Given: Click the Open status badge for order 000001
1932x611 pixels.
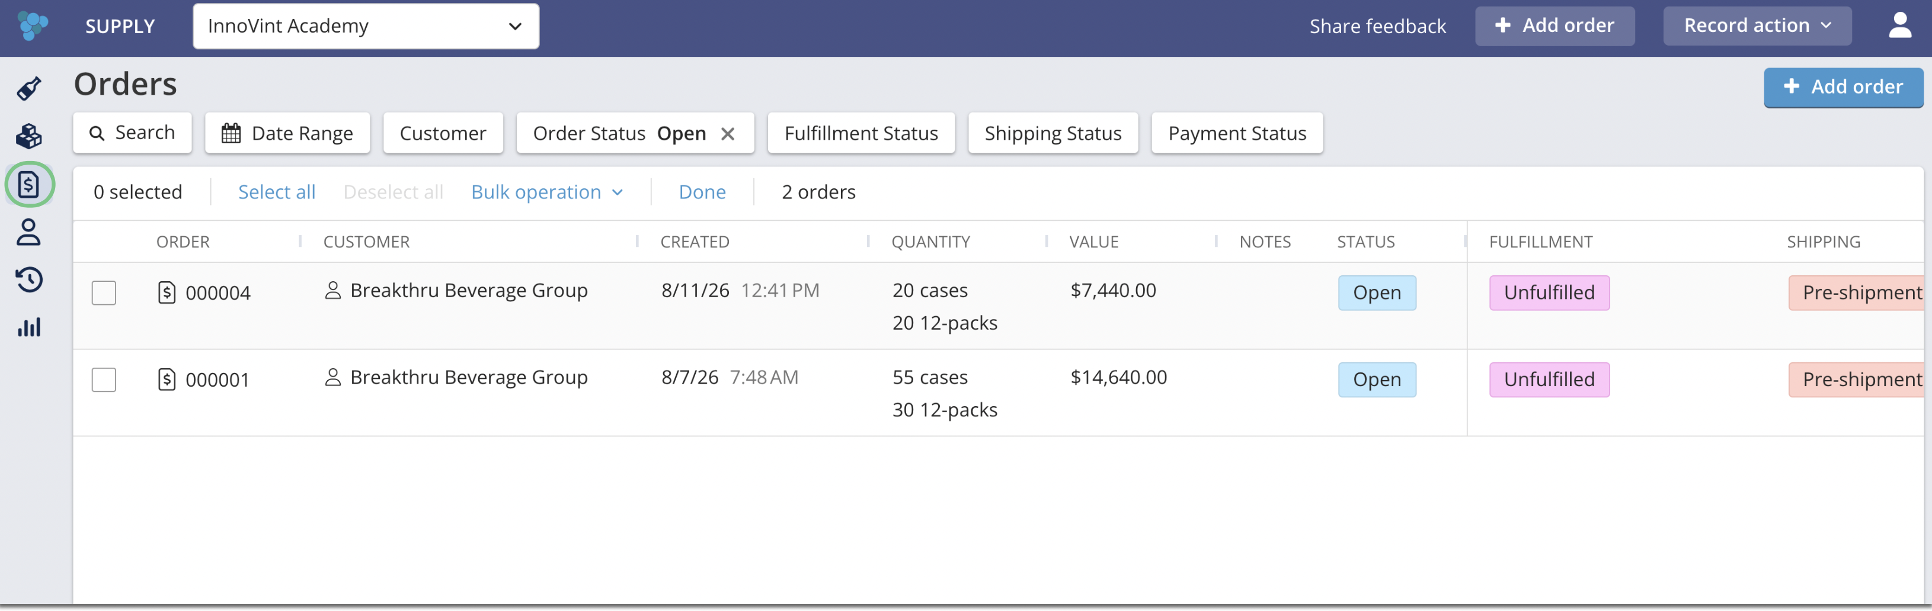Looking at the screenshot, I should [1377, 380].
